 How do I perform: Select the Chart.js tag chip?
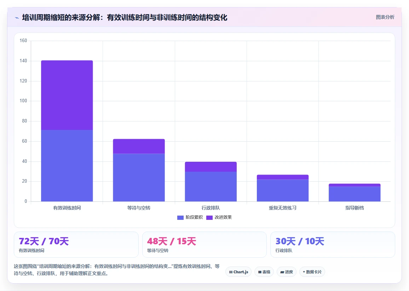pyautogui.click(x=238, y=272)
